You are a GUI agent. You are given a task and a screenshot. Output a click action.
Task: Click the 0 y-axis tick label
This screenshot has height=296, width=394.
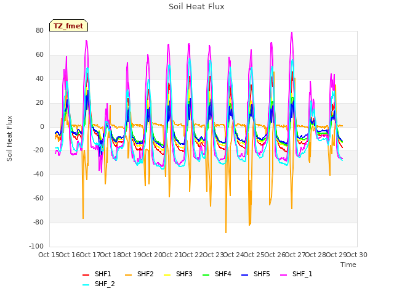tap(42, 127)
